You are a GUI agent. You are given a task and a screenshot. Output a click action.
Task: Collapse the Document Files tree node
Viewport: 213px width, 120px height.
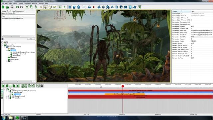click(x=3, y=45)
